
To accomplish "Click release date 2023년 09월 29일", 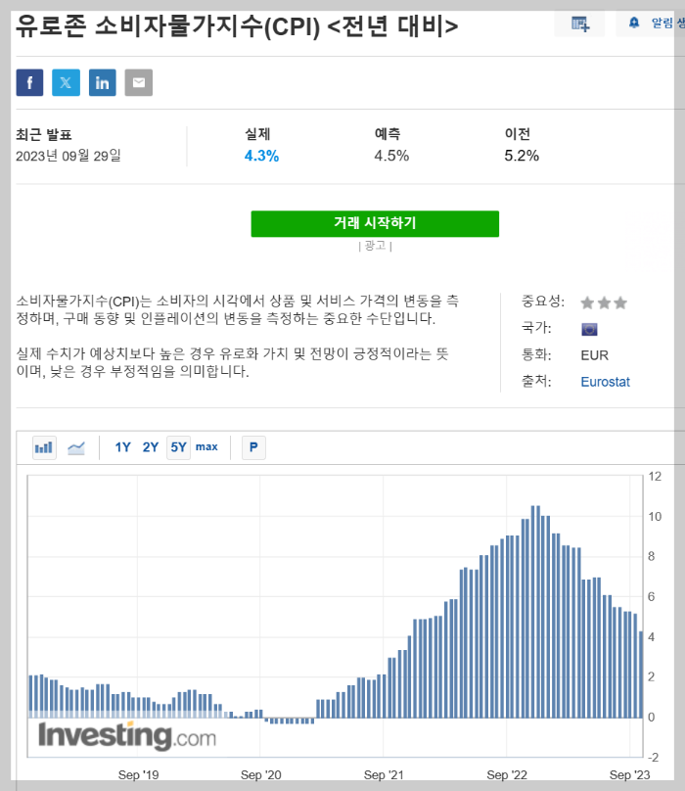I will pos(68,156).
